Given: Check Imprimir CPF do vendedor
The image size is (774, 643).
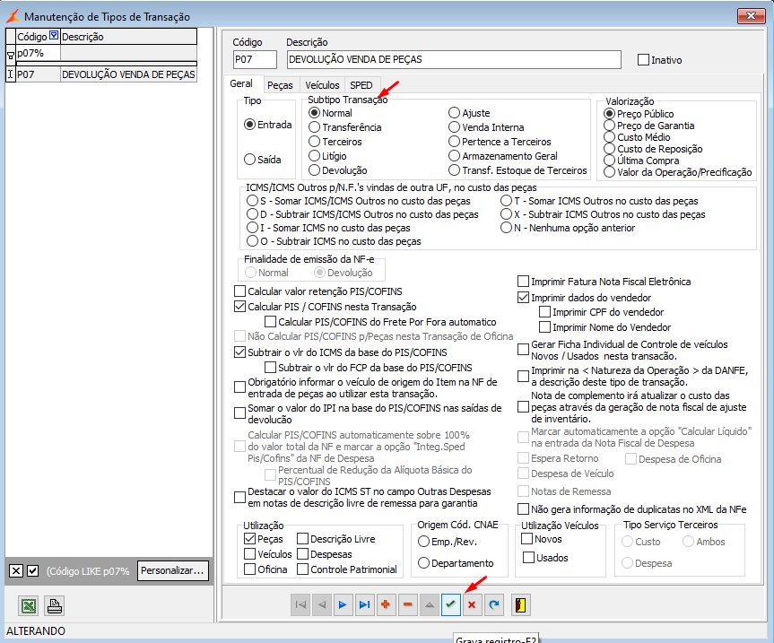Looking at the screenshot, I should pyautogui.click(x=545, y=312).
